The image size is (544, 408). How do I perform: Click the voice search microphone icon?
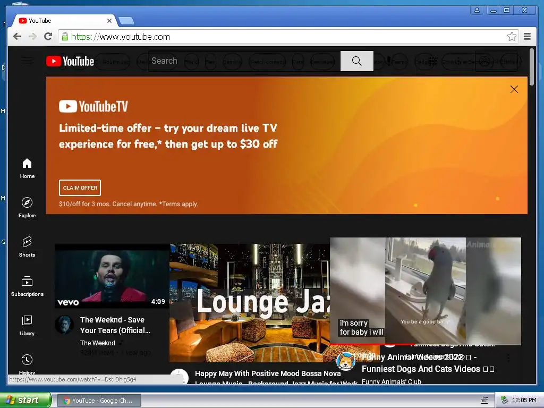[x=389, y=61]
